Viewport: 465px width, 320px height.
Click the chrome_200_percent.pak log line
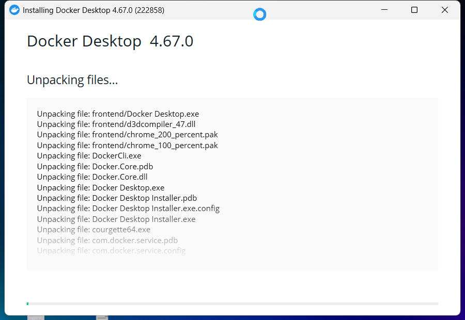(x=127, y=135)
